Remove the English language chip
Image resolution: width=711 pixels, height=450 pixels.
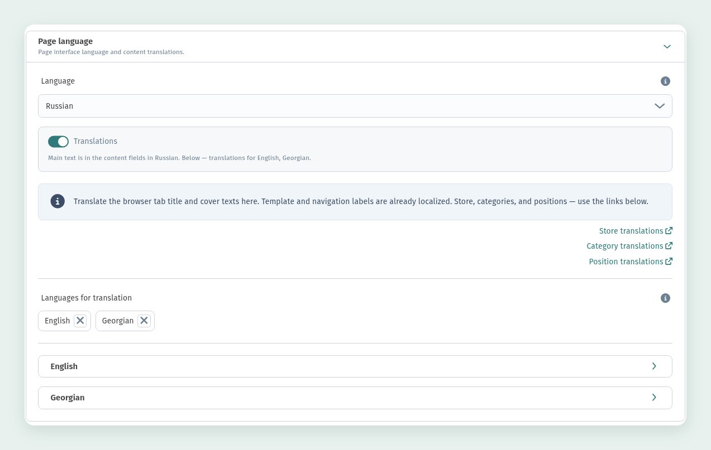tap(80, 321)
